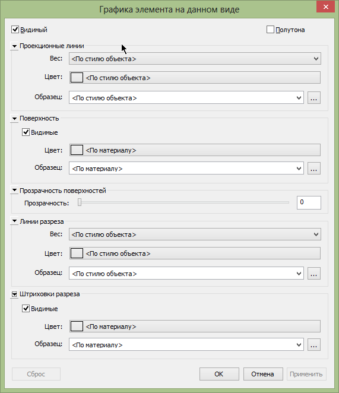Toggle Видимые checkbox under Штриховки разреза
339x393 pixels.
click(x=26, y=308)
